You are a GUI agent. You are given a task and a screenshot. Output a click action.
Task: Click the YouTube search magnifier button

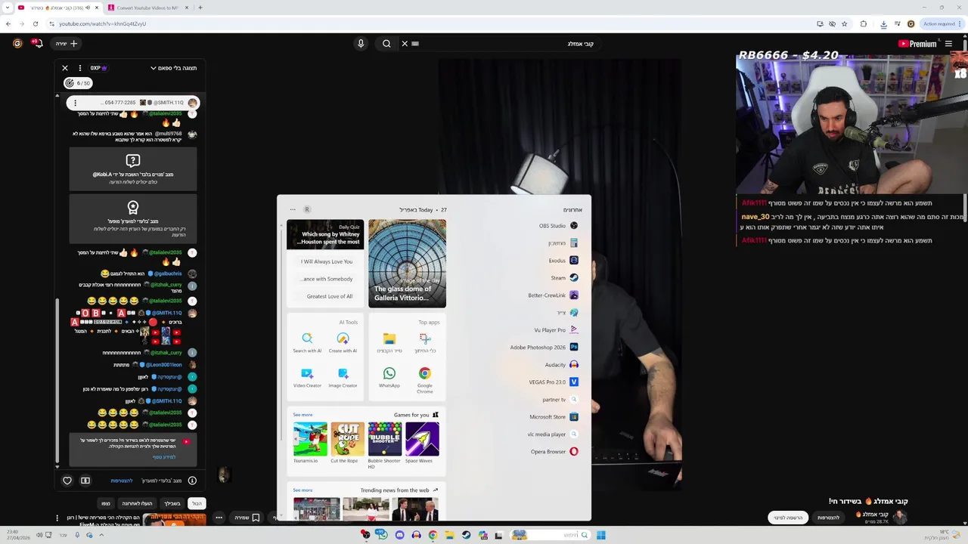click(x=386, y=44)
